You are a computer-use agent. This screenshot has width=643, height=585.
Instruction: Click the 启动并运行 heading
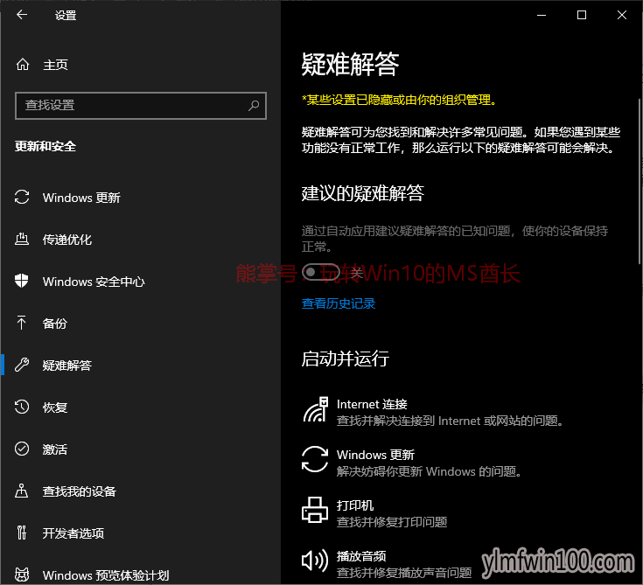(346, 359)
